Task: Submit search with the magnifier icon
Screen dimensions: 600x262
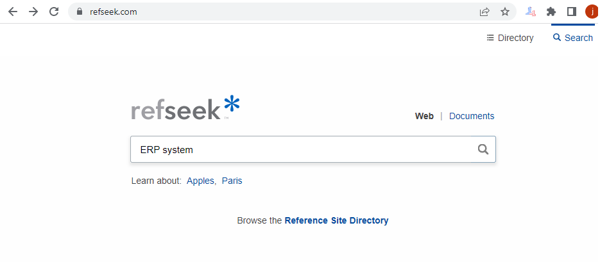Action: 483,149
